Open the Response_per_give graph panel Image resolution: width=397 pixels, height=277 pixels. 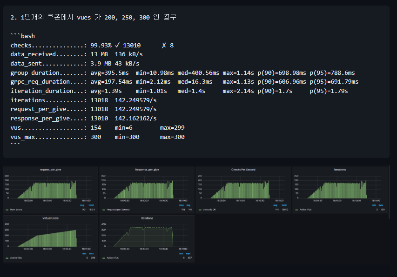(x=147, y=190)
